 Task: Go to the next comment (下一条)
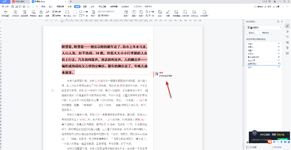tap(84, 16)
